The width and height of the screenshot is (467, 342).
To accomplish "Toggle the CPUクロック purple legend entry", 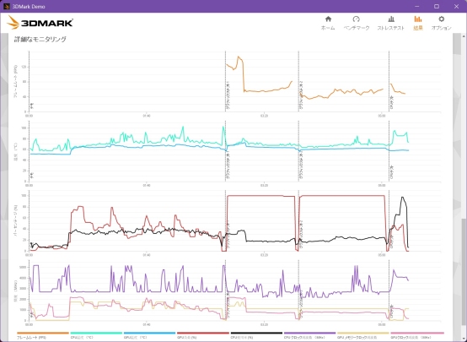I will [309, 335].
